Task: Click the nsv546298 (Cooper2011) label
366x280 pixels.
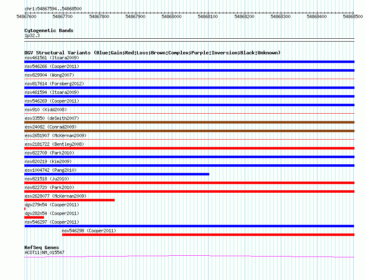Action: (x=89, y=231)
